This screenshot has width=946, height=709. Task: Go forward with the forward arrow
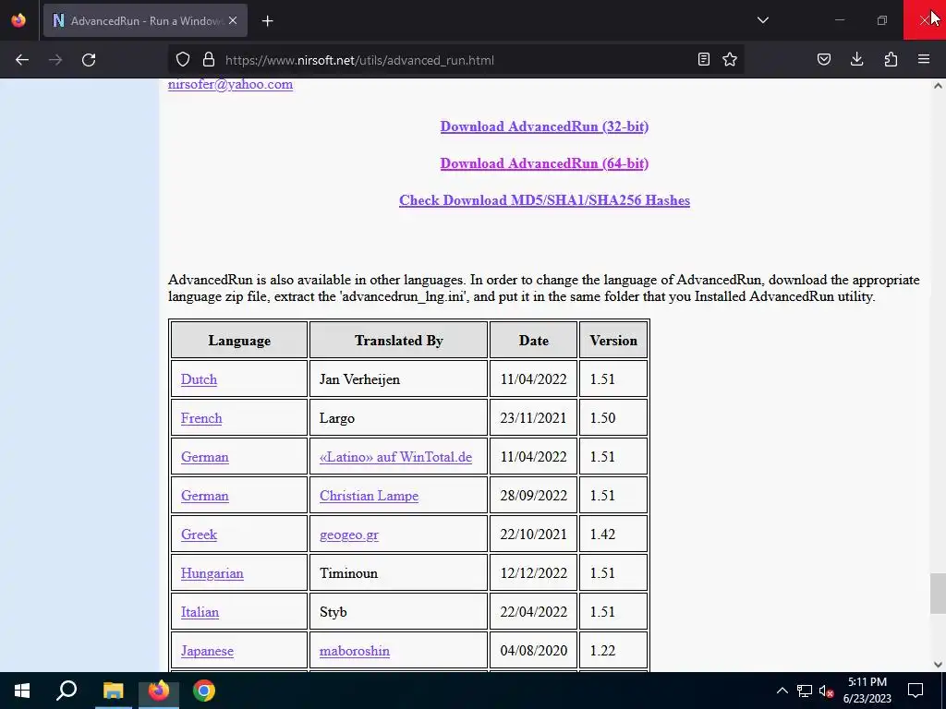(55, 60)
